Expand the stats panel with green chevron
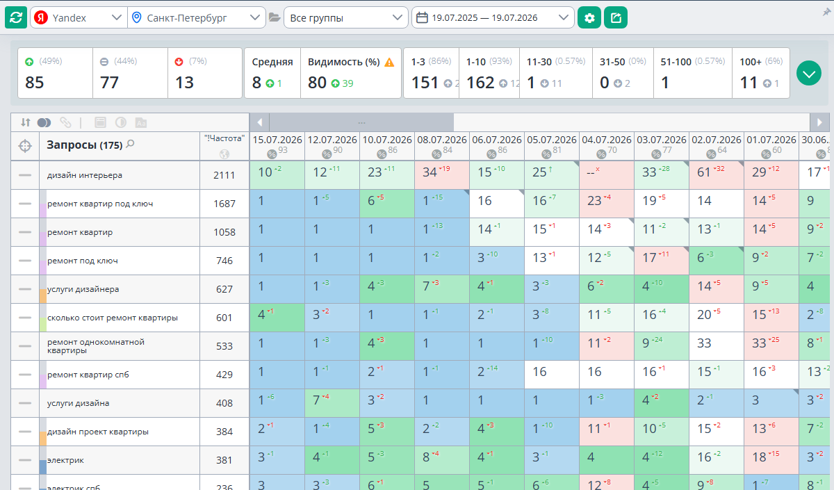 809,73
